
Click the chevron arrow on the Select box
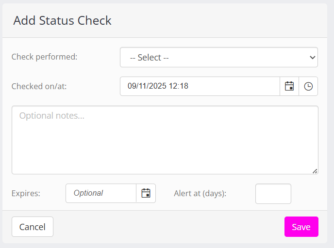[x=312, y=57]
